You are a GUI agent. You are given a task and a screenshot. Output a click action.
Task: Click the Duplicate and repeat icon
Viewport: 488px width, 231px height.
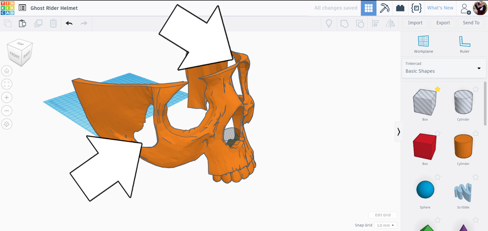click(x=38, y=23)
